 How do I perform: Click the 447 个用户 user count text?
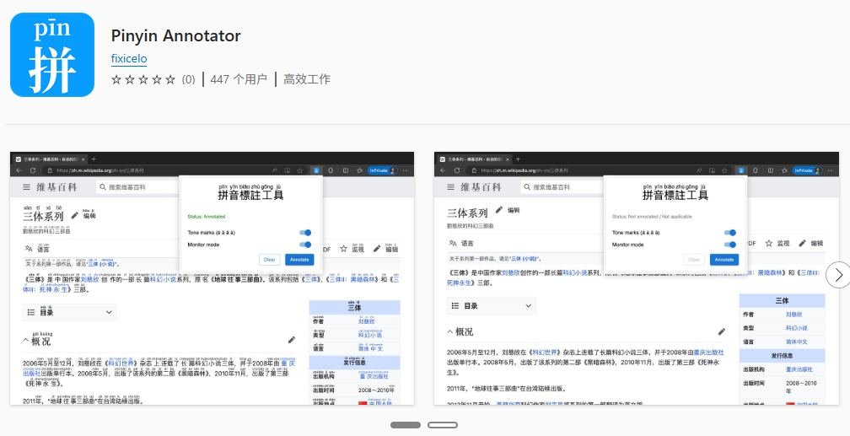[x=239, y=79]
